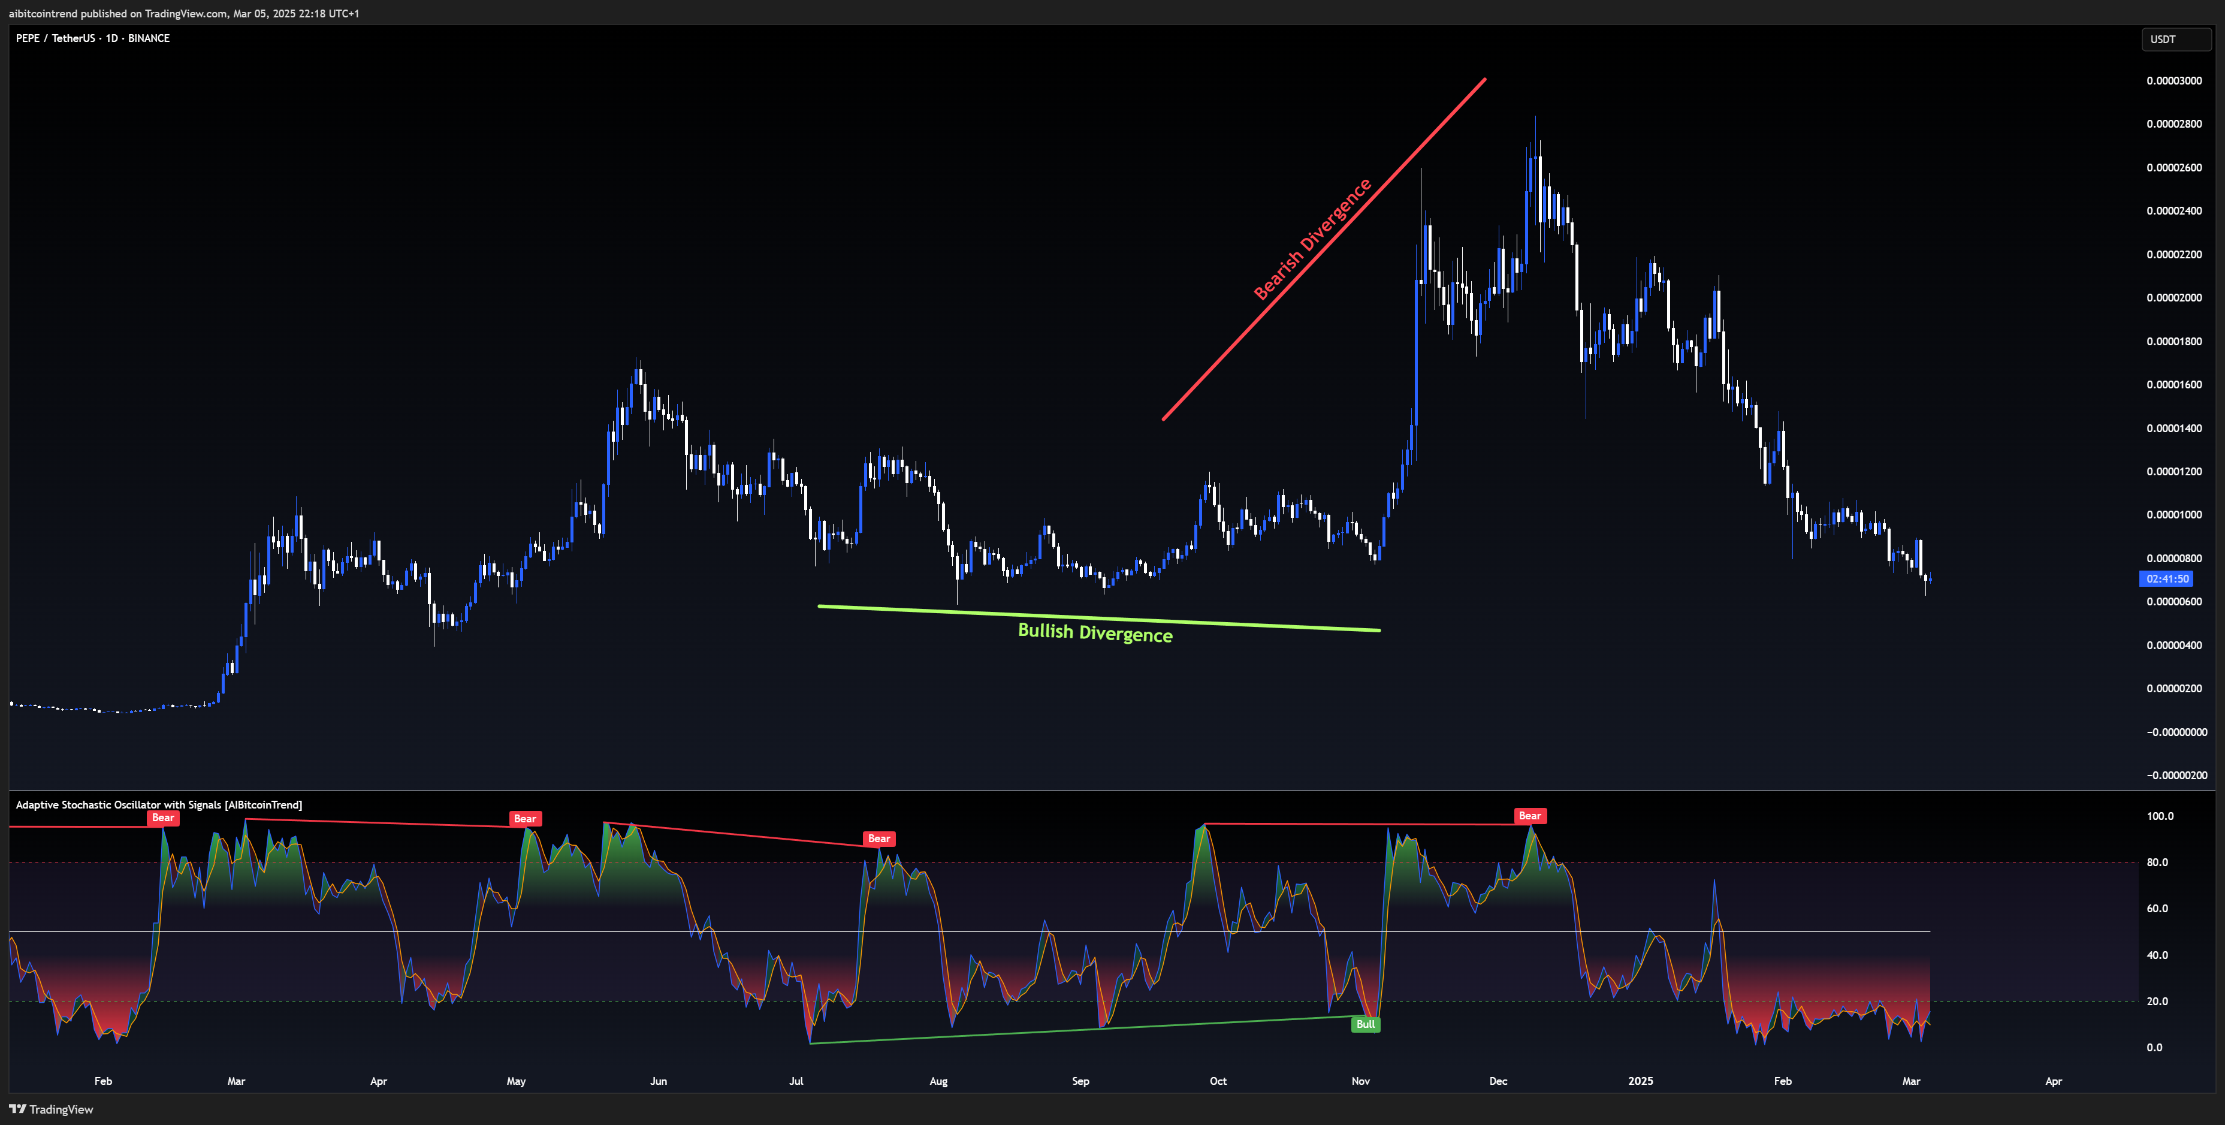Screen dimensions: 2225x1125
Task: Click the USDT currency button
Action: (2176, 39)
